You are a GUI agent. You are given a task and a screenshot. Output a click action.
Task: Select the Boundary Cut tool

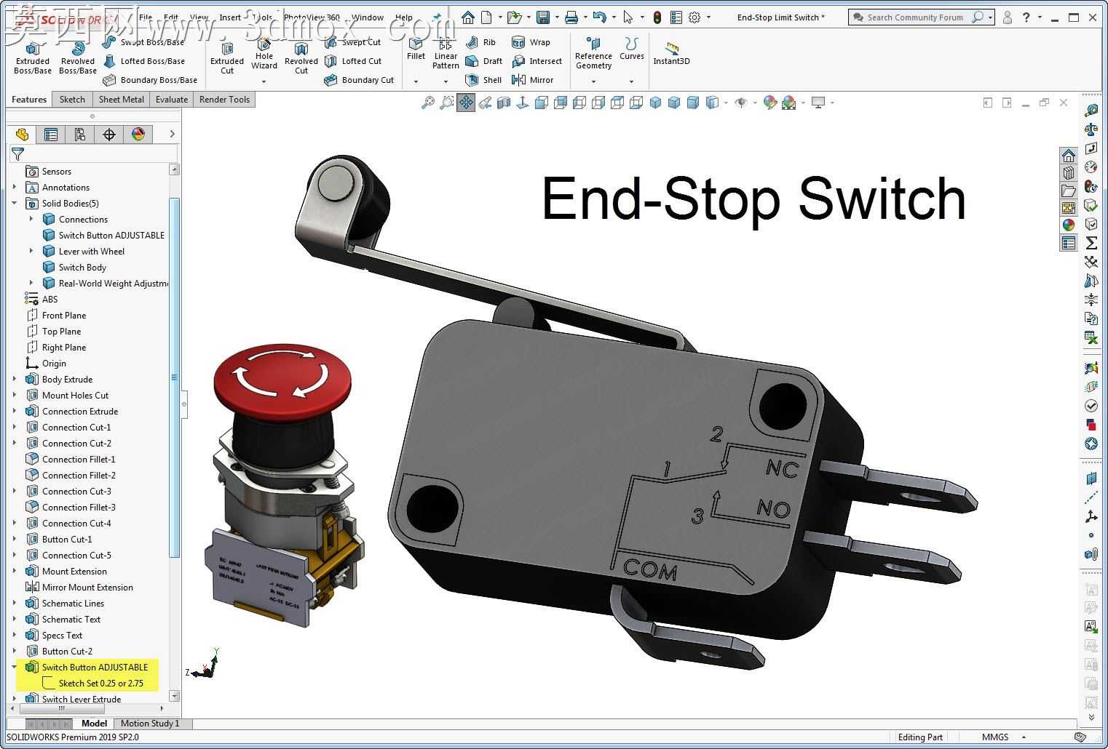360,80
